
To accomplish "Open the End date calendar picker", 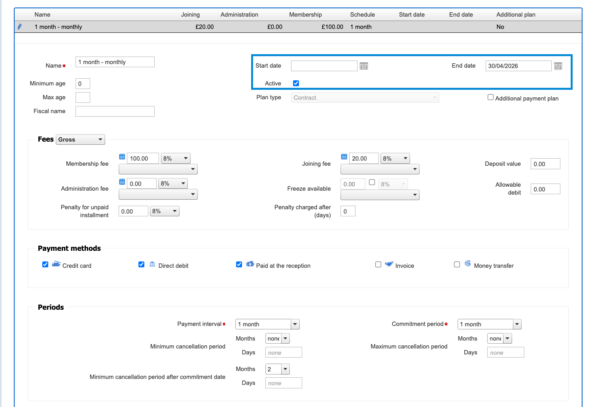I will pos(558,66).
